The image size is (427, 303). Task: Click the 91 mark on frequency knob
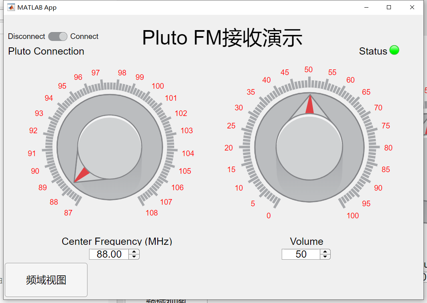32,154
